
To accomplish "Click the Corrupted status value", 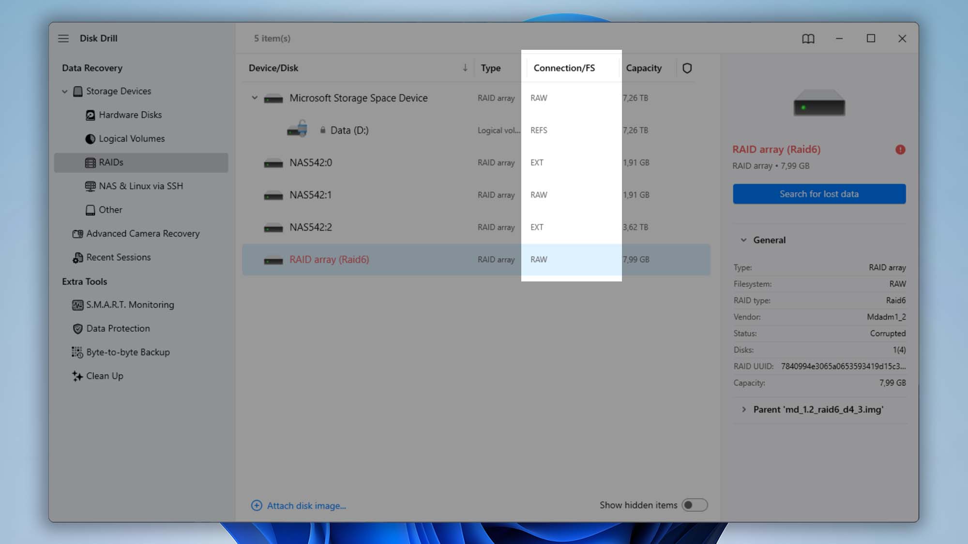I will click(x=888, y=333).
